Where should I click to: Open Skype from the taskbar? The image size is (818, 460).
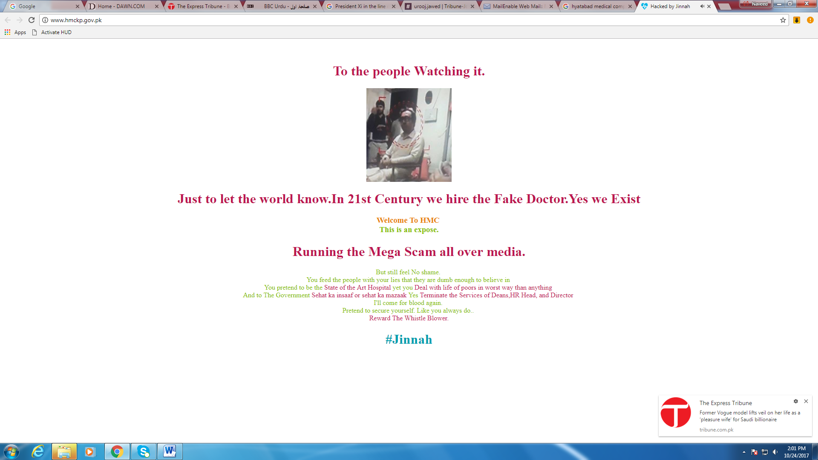(x=143, y=451)
